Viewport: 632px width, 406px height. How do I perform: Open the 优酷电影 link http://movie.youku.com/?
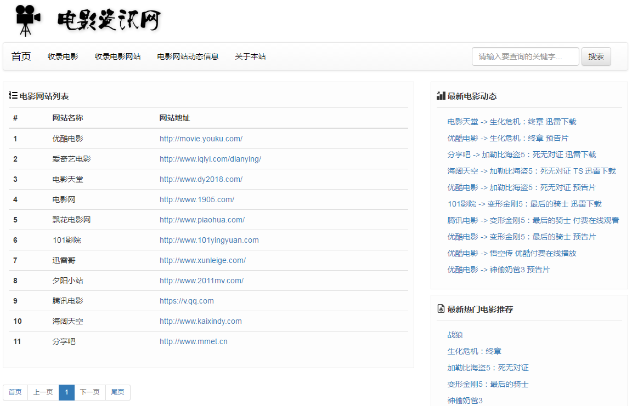click(200, 139)
